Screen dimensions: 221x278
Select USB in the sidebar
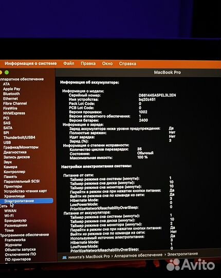(7, 143)
